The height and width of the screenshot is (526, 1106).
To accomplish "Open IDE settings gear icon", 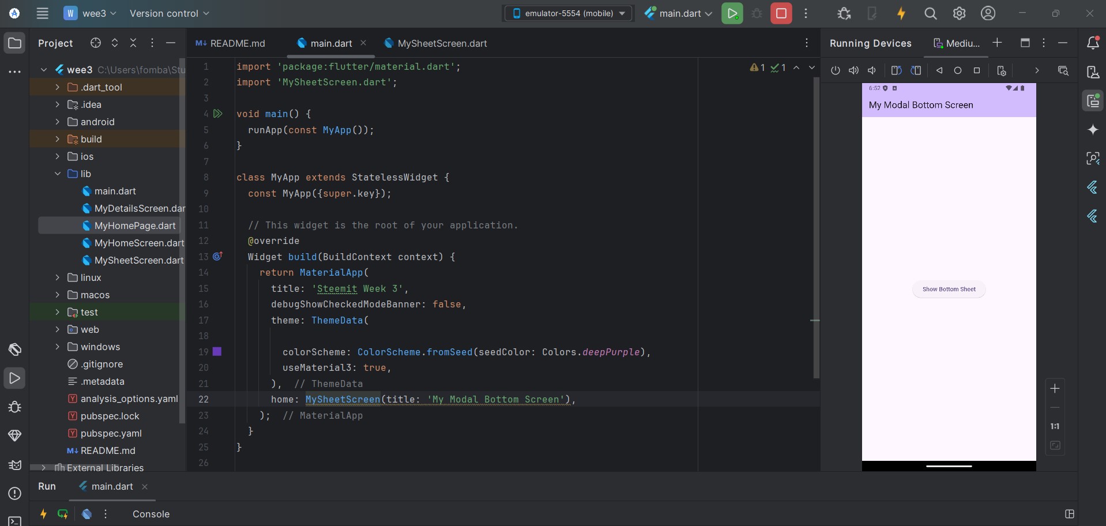I will pos(959,13).
